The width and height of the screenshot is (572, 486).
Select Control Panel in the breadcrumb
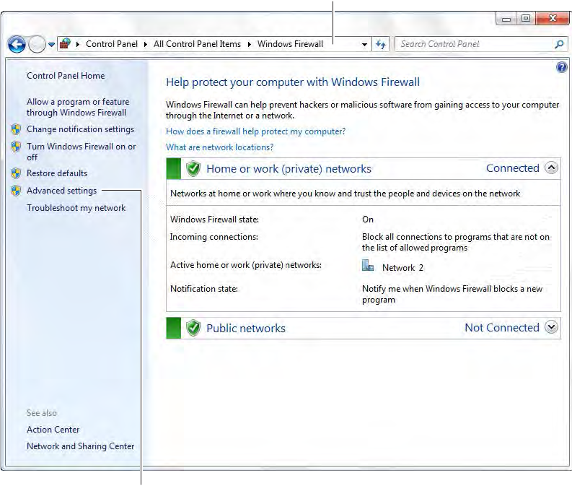click(x=112, y=44)
